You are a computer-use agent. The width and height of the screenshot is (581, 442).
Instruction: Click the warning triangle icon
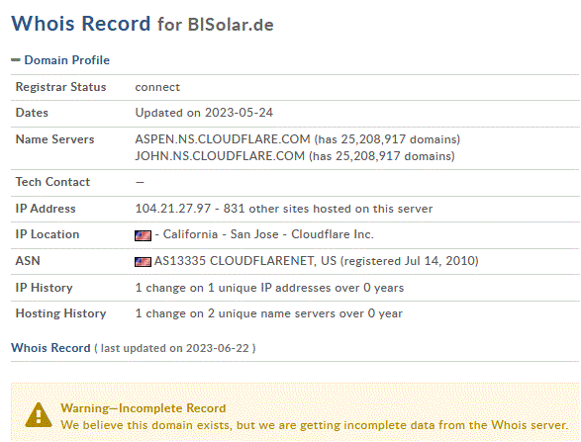point(39,415)
